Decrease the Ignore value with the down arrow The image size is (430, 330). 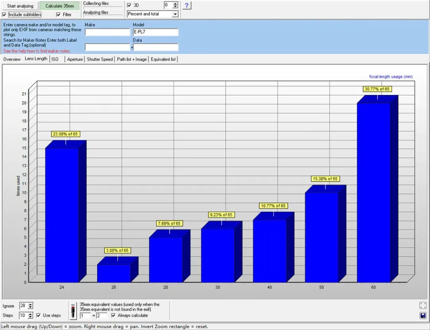tap(30, 307)
